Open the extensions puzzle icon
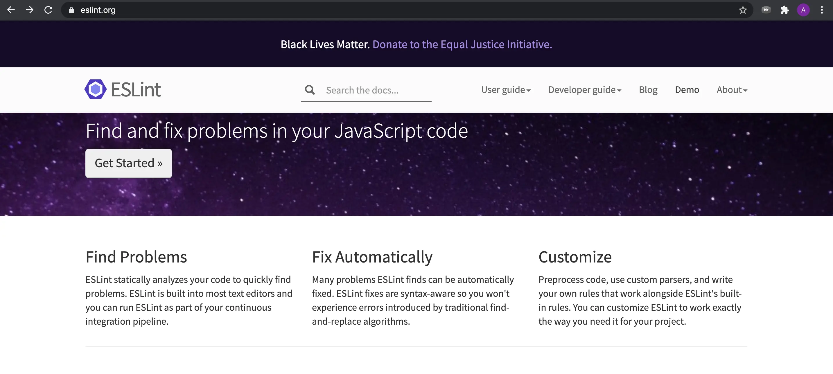The image size is (833, 374). 784,10
